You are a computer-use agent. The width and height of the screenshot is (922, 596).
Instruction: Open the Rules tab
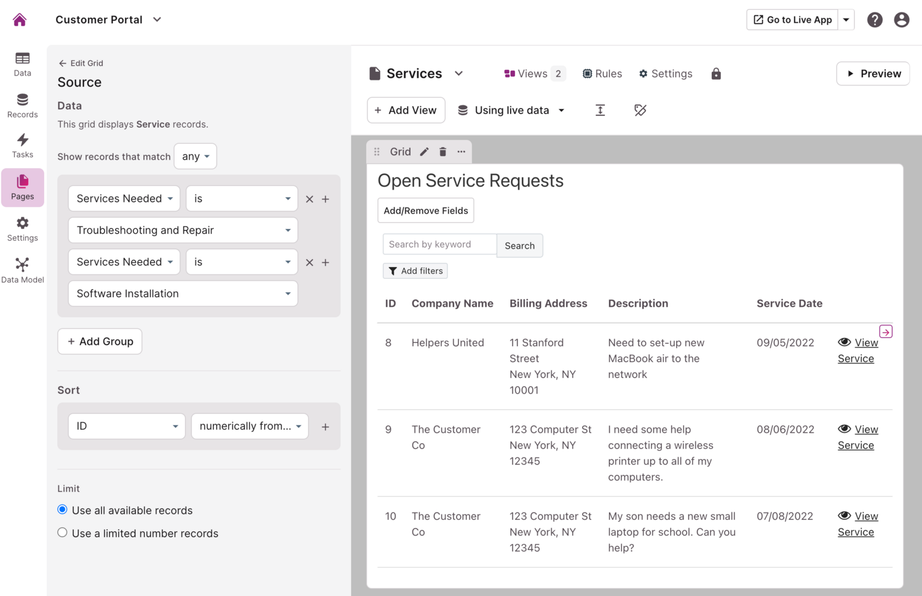(602, 74)
